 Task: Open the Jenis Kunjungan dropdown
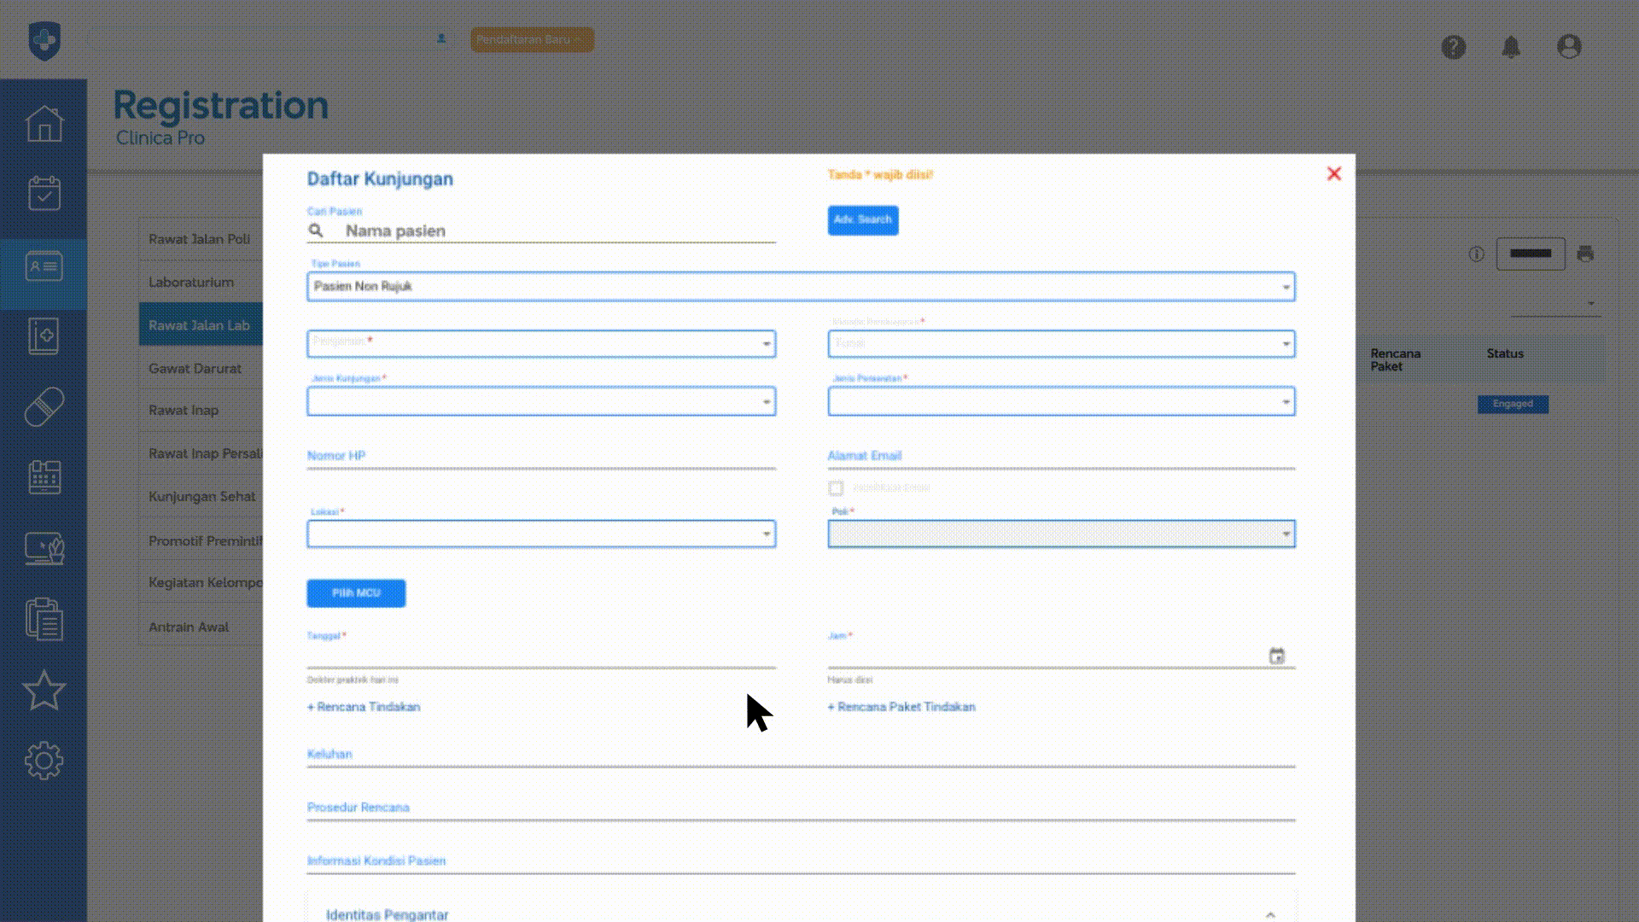(x=540, y=402)
